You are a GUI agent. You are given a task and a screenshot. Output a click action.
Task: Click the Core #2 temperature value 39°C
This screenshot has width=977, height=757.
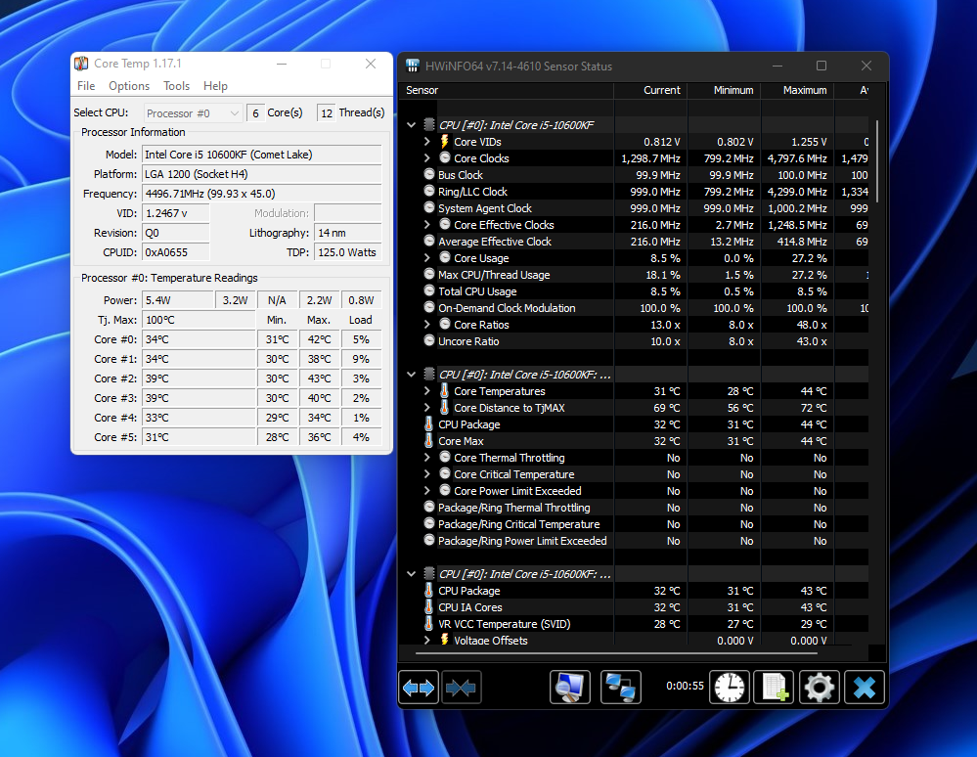tap(199, 378)
